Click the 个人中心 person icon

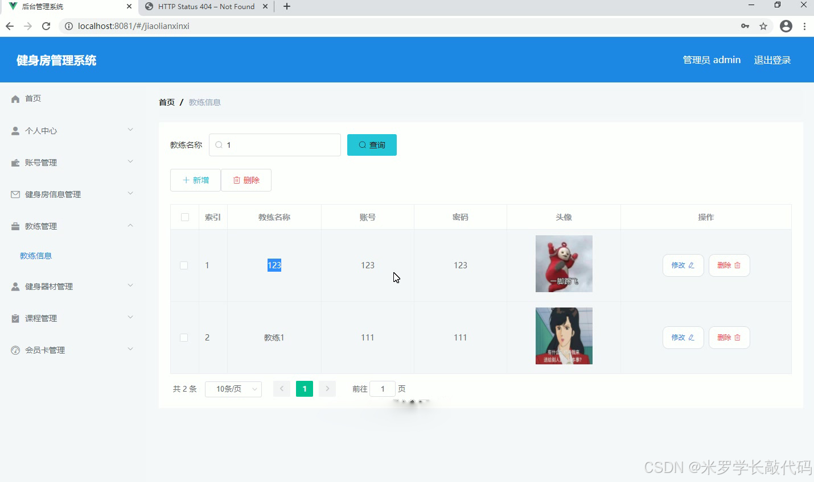(14, 130)
